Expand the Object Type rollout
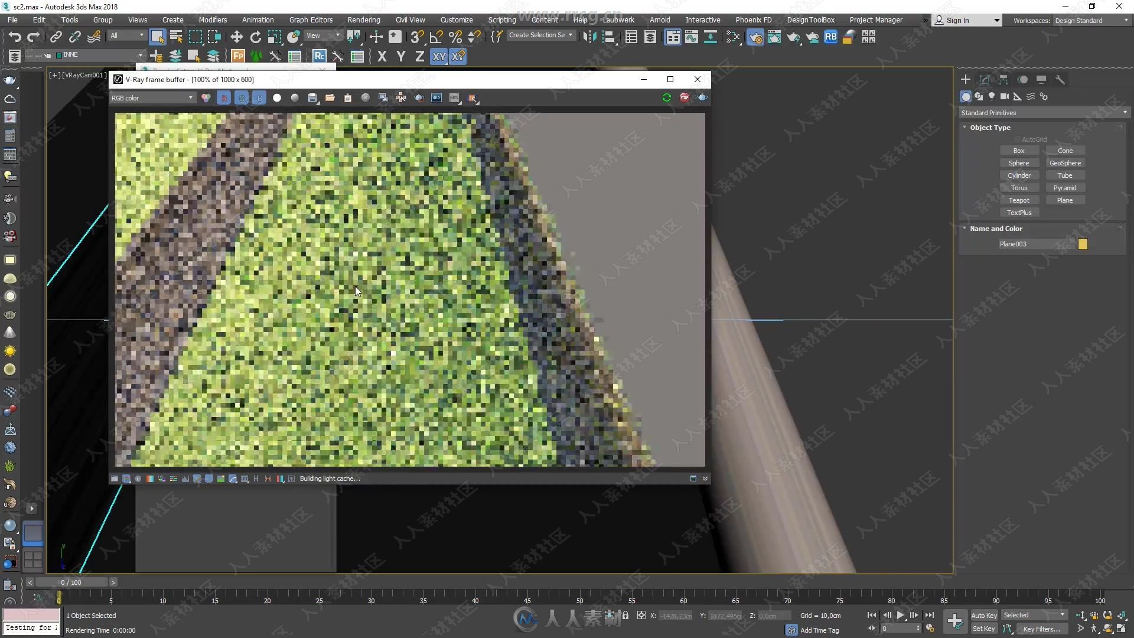The height and width of the screenshot is (638, 1134). 990,127
